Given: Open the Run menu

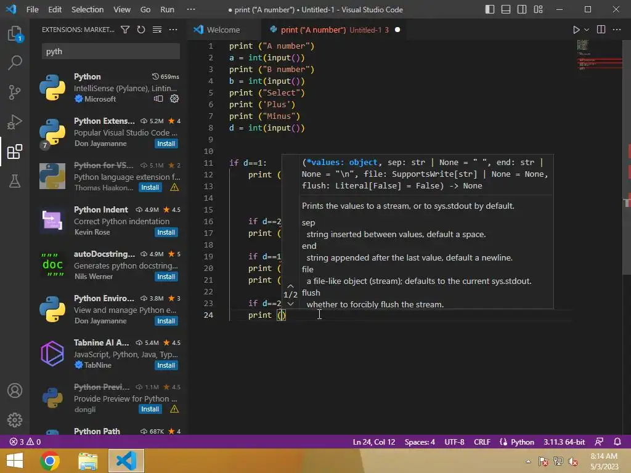Looking at the screenshot, I should pyautogui.click(x=167, y=9).
